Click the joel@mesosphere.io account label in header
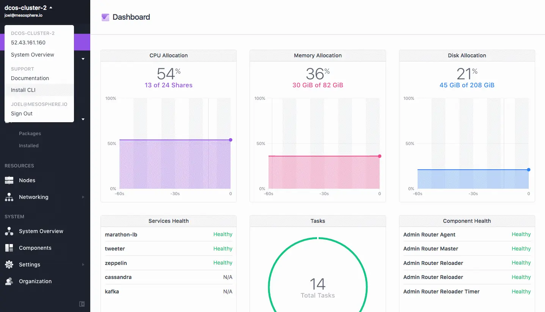The width and height of the screenshot is (545, 312). click(x=24, y=16)
